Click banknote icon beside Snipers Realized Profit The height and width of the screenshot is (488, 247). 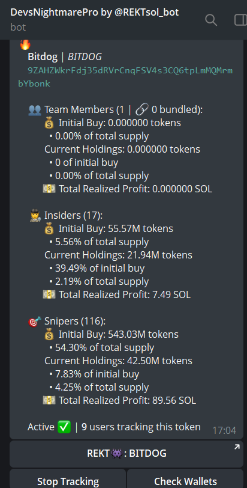pos(49,400)
